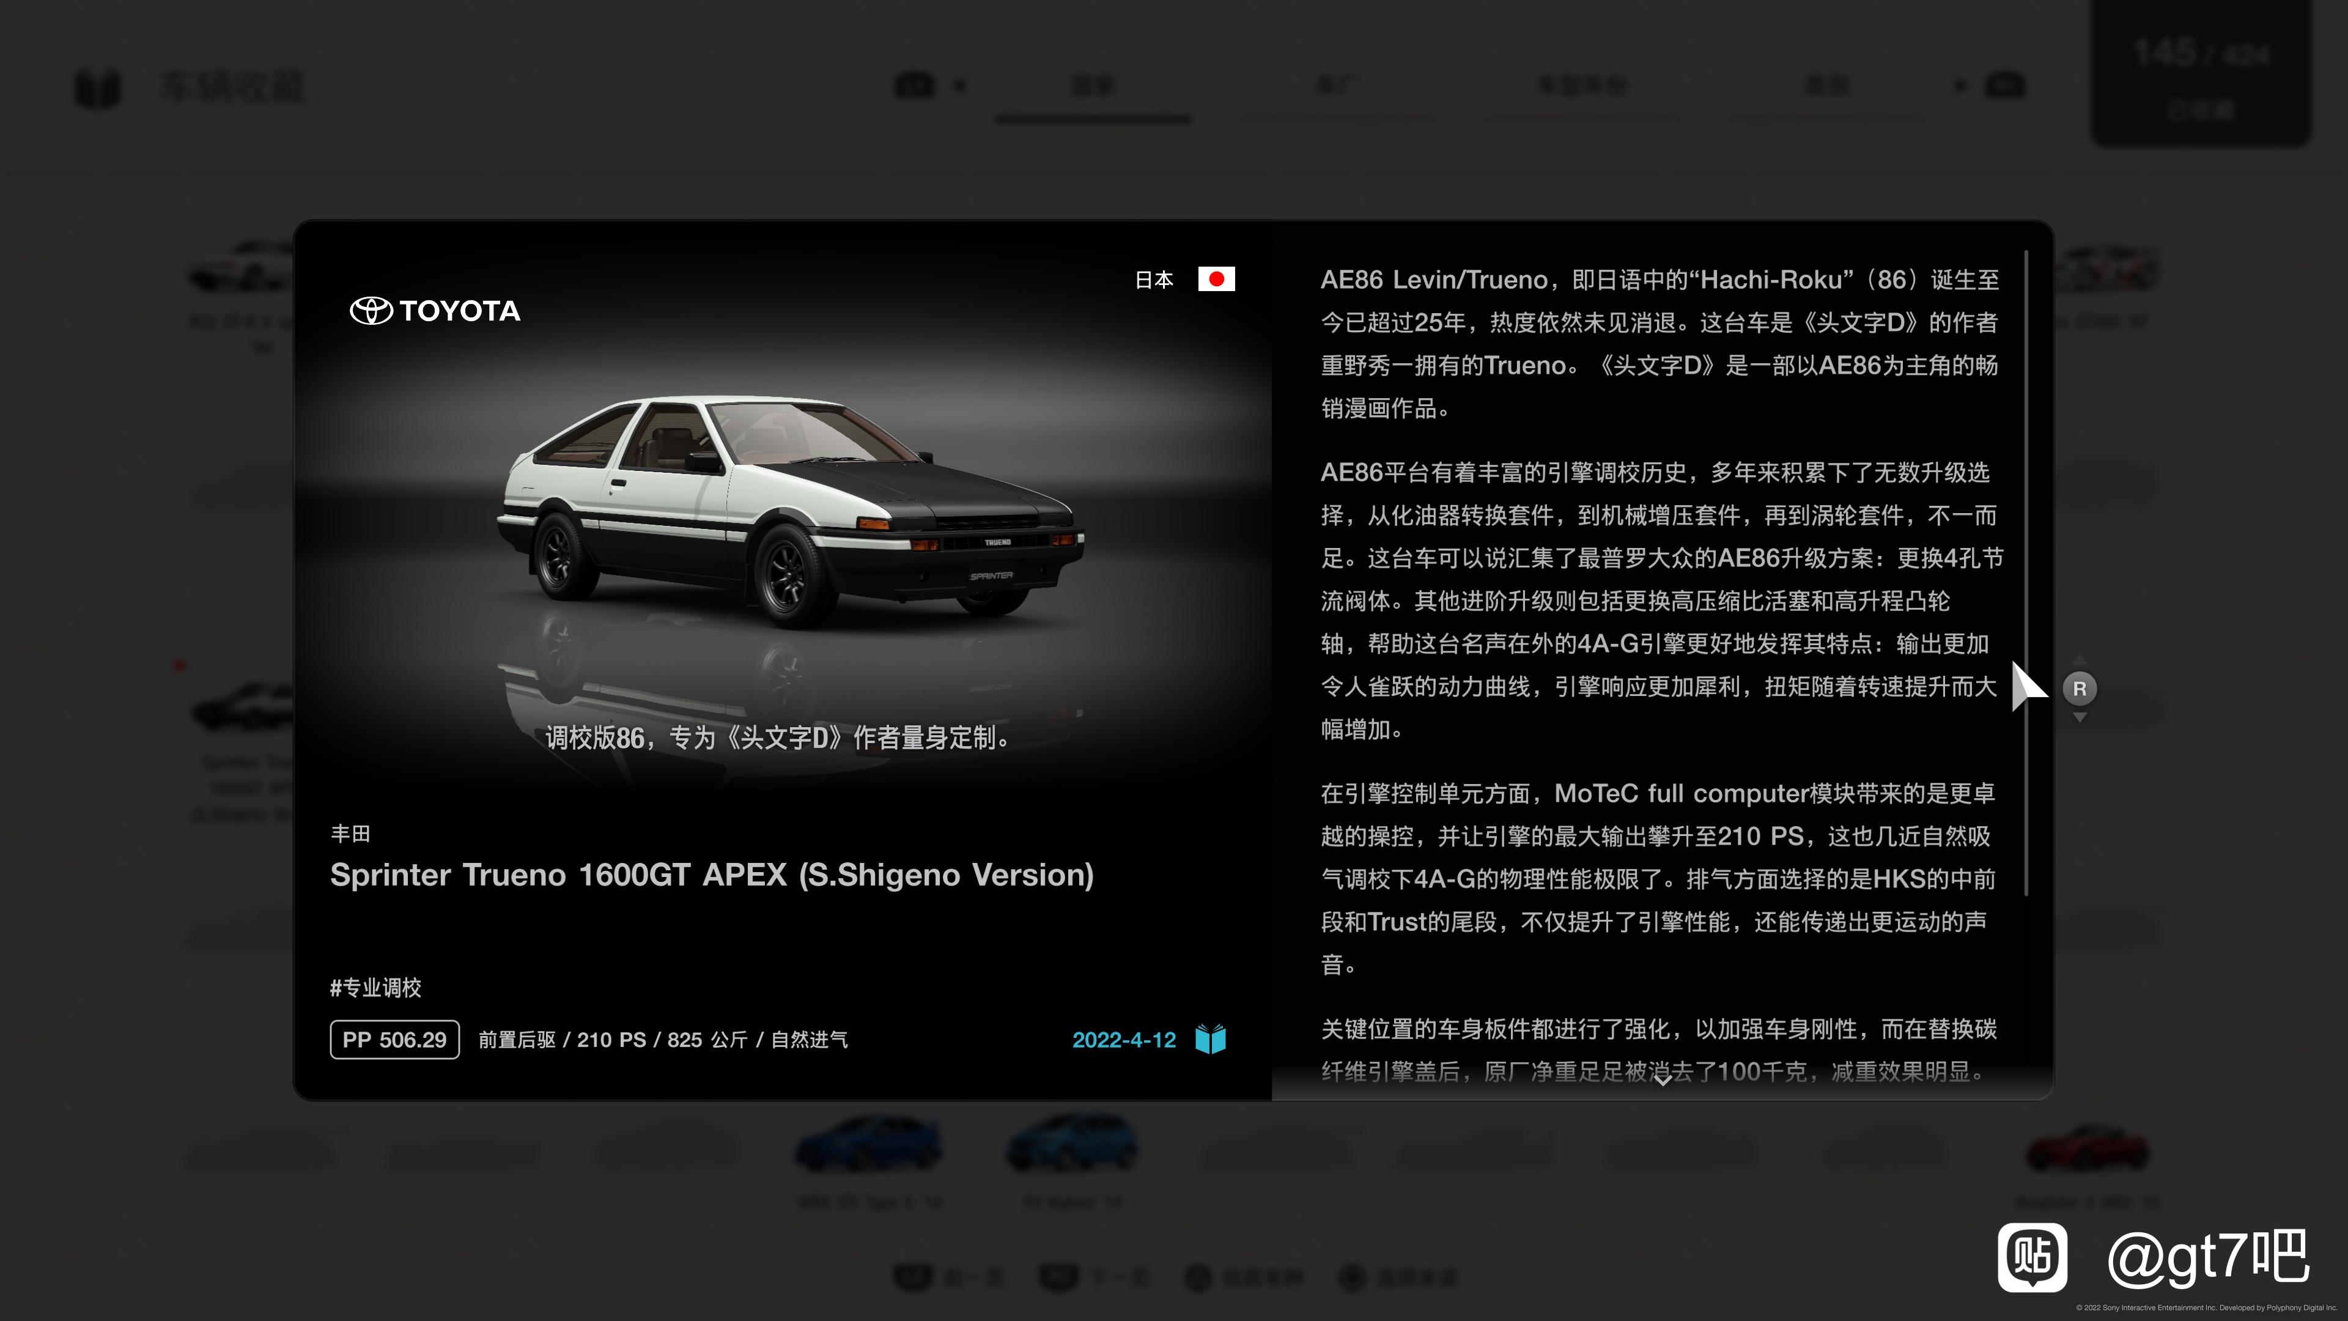
Task: Open the blue book icon beside the date
Action: tap(1211, 1039)
